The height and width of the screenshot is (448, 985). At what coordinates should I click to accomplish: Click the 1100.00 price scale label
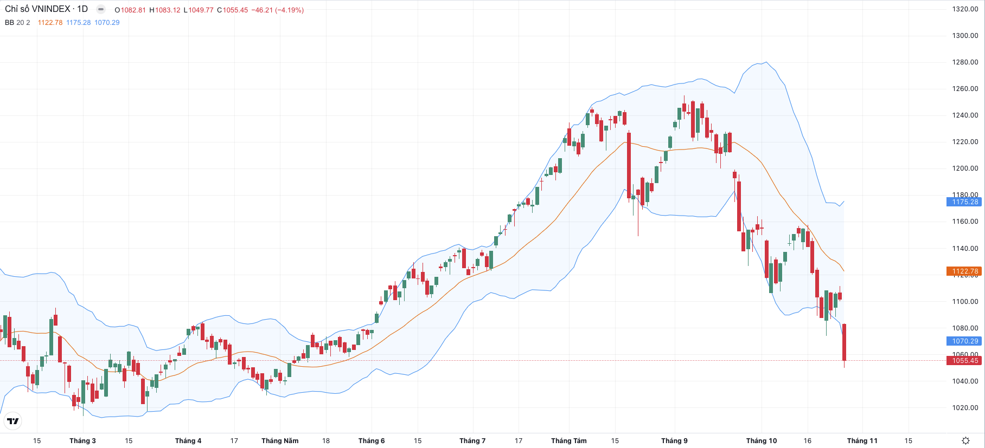click(965, 301)
